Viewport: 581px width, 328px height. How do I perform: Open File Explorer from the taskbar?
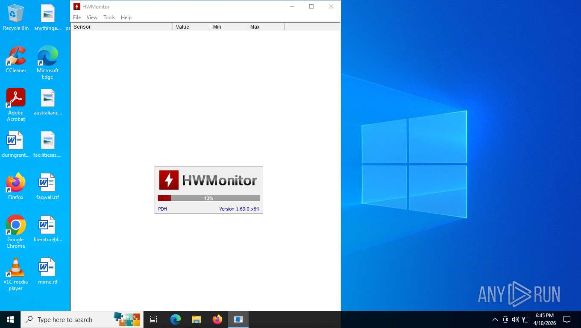point(197,319)
